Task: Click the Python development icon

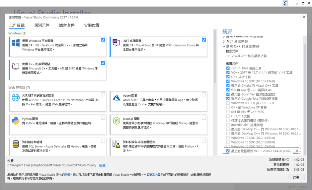Action: 16,121
